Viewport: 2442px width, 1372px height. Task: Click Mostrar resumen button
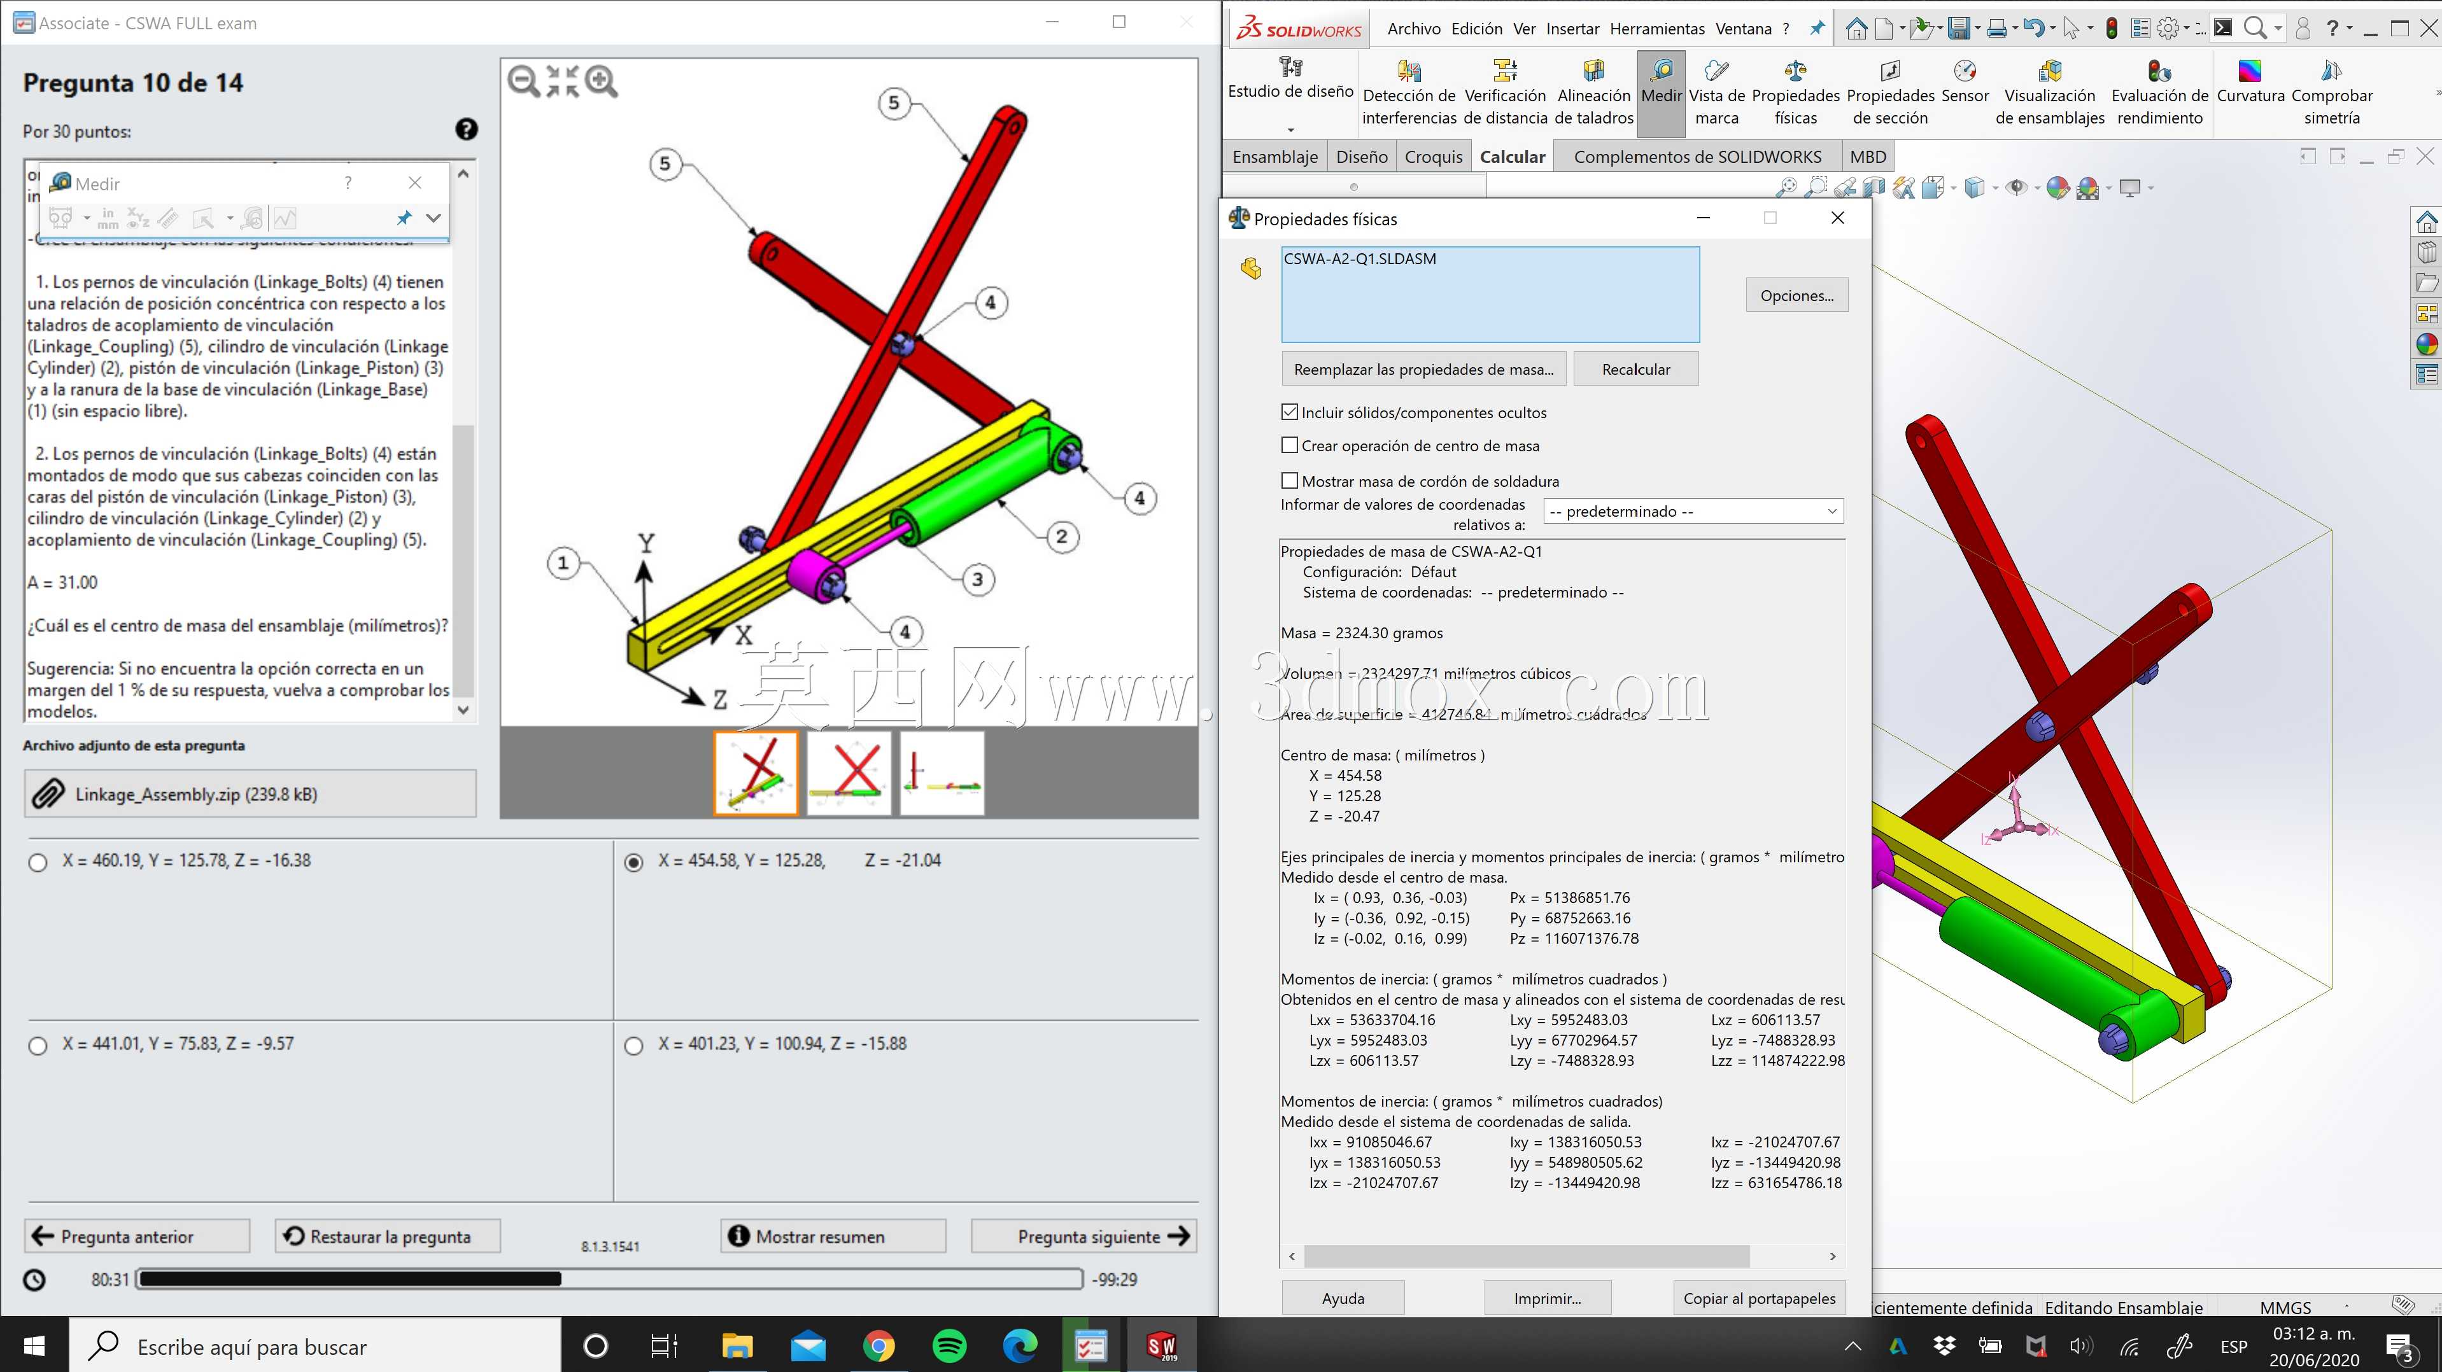tap(833, 1236)
